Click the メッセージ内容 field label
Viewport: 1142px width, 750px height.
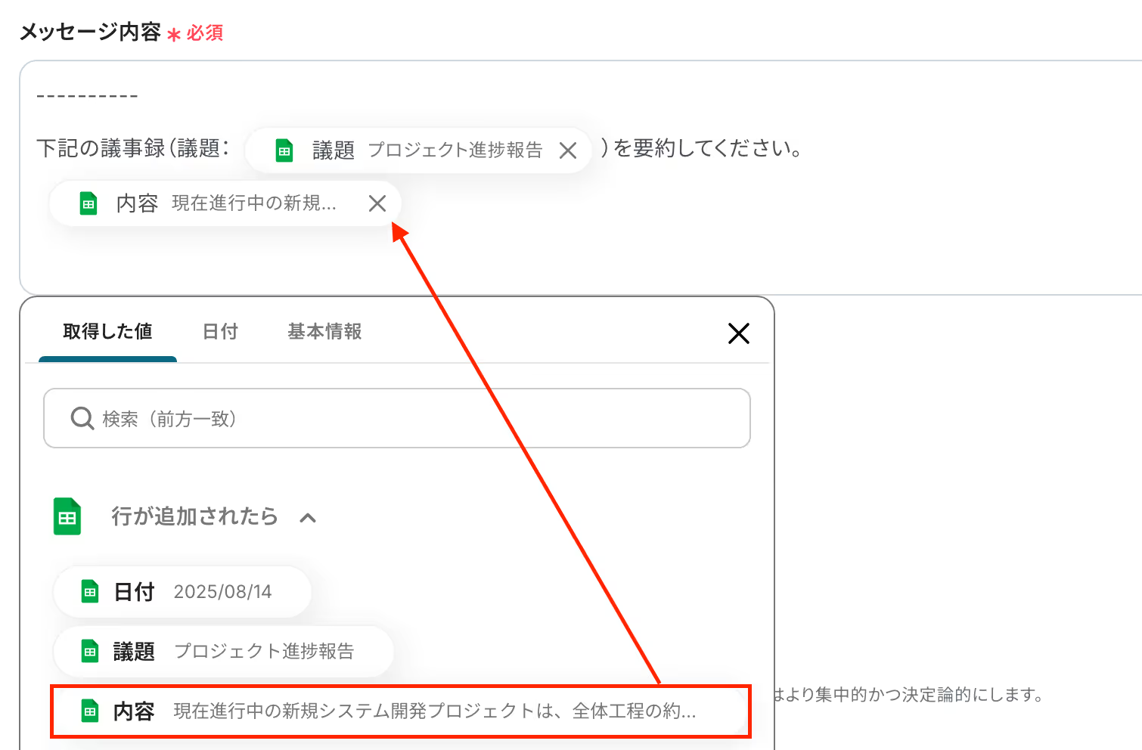tap(90, 32)
